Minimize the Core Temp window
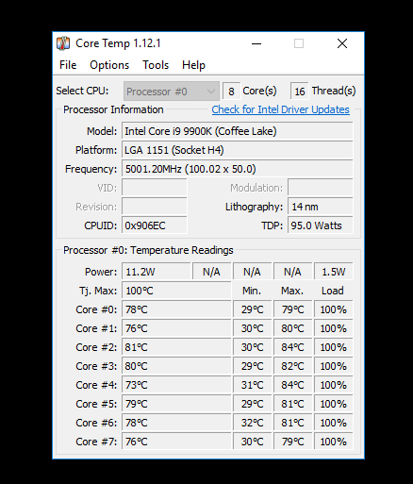The width and height of the screenshot is (413, 484). (256, 43)
